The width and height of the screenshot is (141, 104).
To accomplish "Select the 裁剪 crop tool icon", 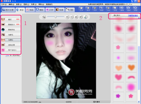I will coord(102,9).
